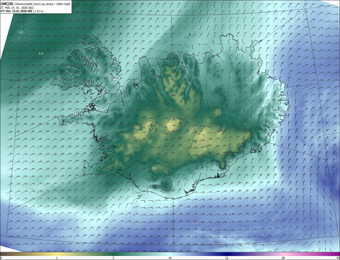
Task: Click the 5 tick label on the colour scale
Action: tap(113, 258)
